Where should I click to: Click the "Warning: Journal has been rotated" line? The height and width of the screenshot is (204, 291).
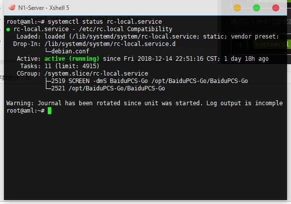[145, 103]
